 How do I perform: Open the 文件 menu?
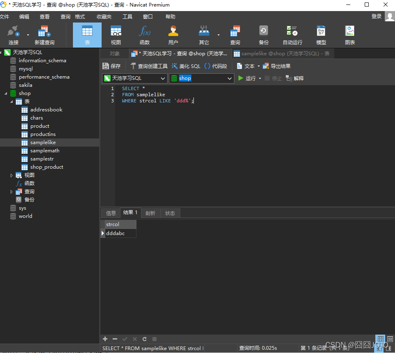click(5, 17)
